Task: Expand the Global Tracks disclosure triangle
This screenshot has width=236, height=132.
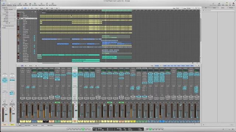Action: (17, 12)
